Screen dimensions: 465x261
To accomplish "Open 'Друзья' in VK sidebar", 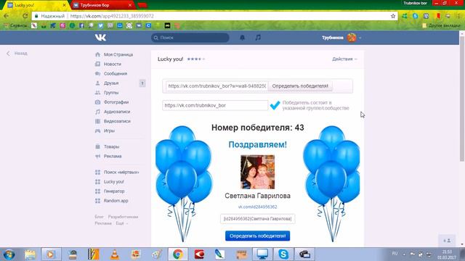I will pyautogui.click(x=111, y=83).
